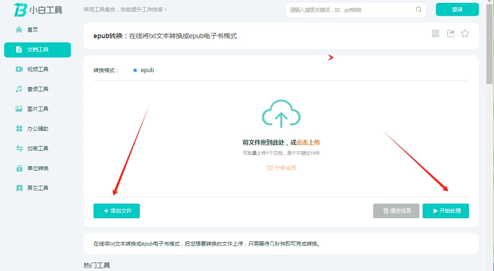This screenshot has height=271, width=494.
Task: Click the picture icon beside 图片工具
Action: (19, 109)
